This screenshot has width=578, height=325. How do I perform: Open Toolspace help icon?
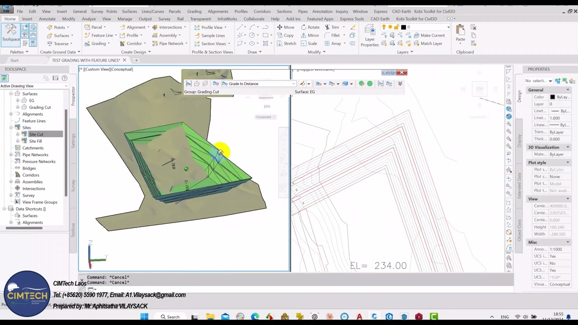tap(64, 78)
